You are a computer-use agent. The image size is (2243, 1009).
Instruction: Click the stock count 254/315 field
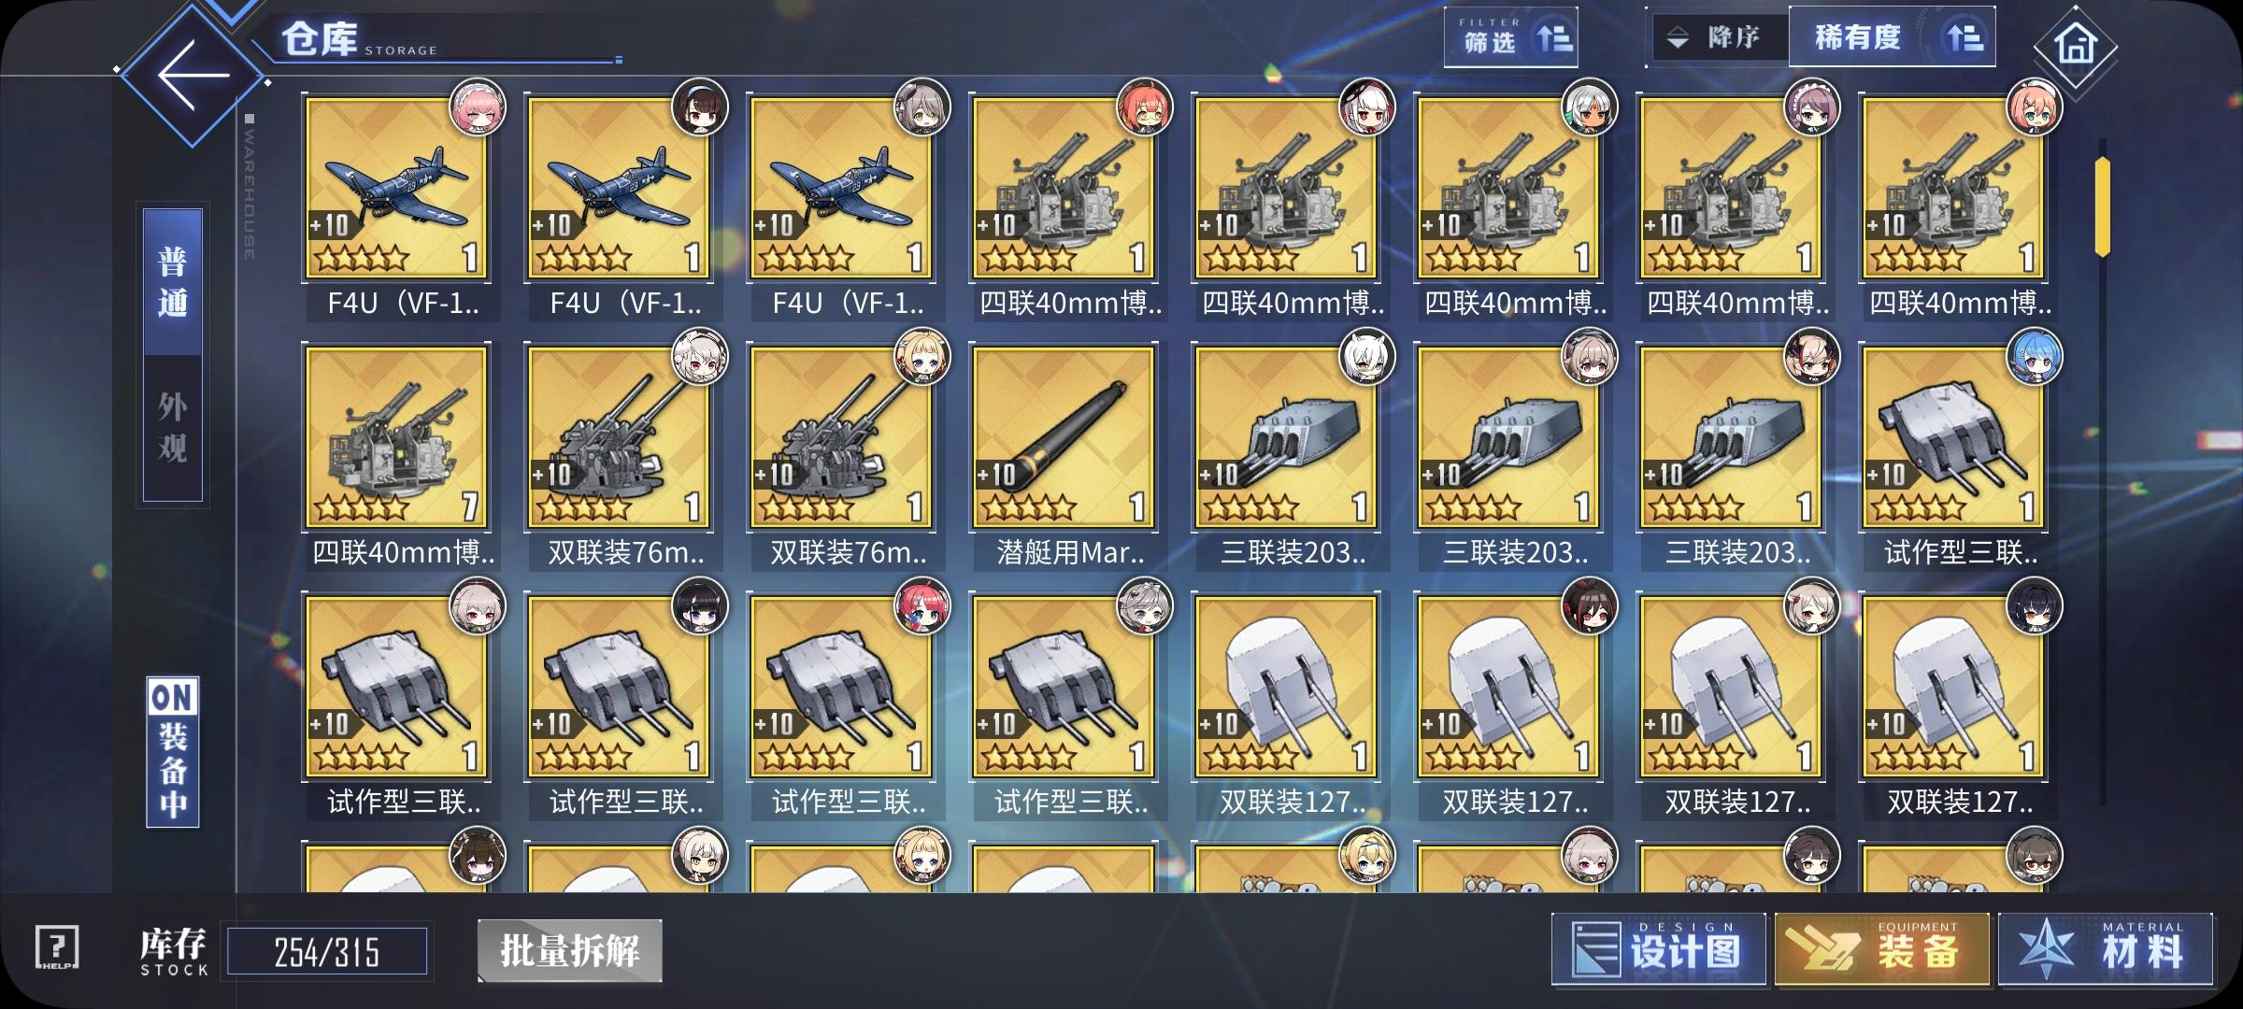point(327,952)
